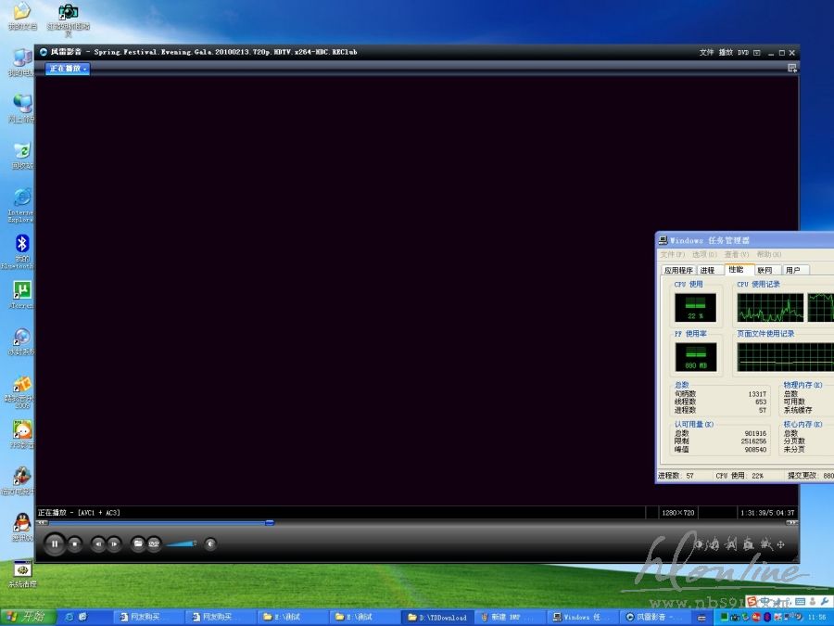This screenshot has width=834, height=626.
Task: Stop the video playback
Action: [x=75, y=543]
